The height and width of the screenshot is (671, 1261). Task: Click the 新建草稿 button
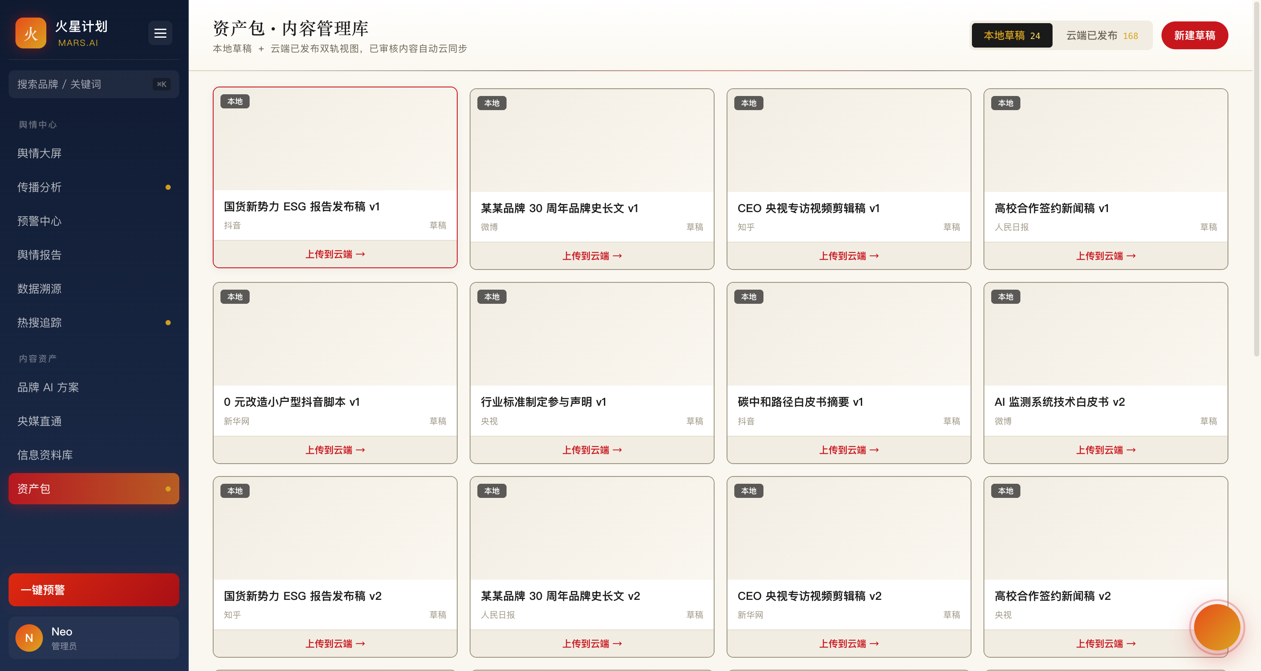1195,35
